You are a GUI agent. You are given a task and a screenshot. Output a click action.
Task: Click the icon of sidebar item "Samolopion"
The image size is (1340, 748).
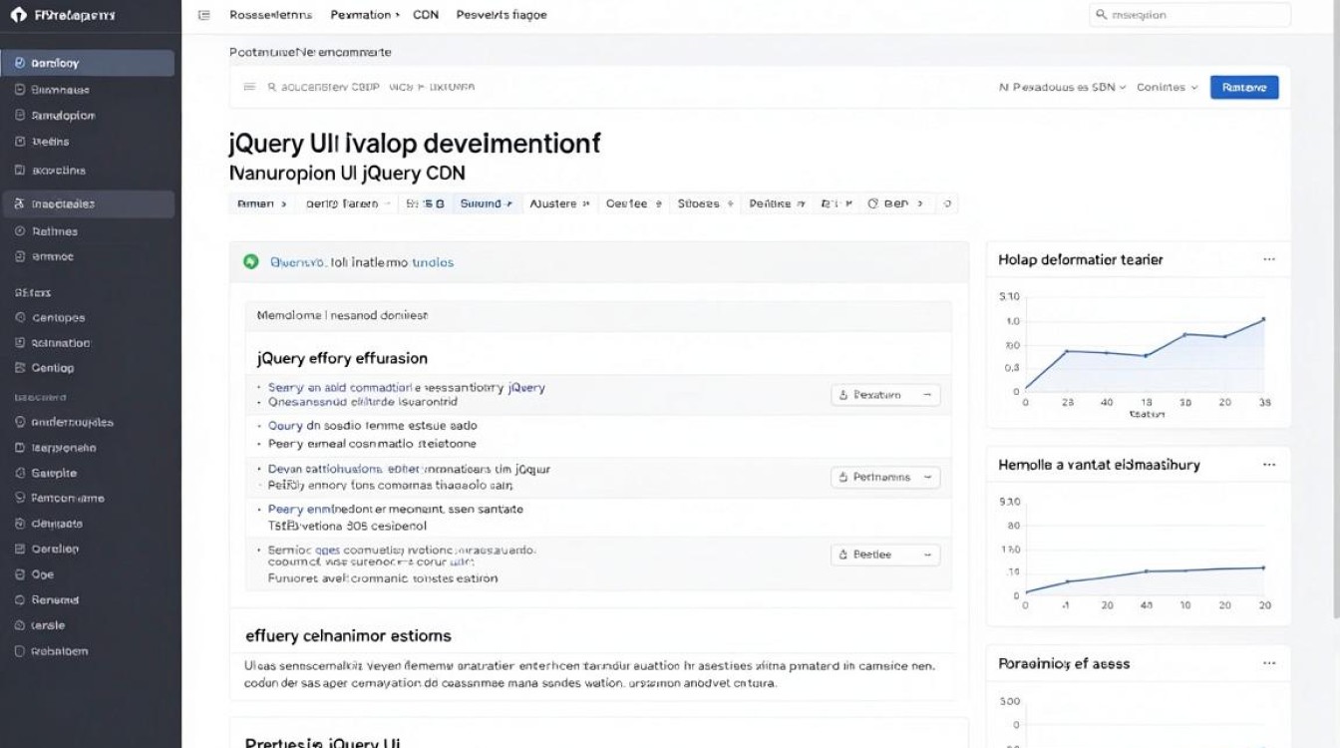click(20, 116)
